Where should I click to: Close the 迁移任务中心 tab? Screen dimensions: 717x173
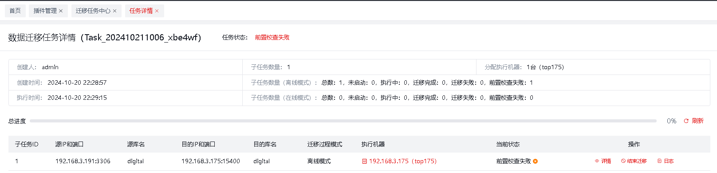pos(114,11)
